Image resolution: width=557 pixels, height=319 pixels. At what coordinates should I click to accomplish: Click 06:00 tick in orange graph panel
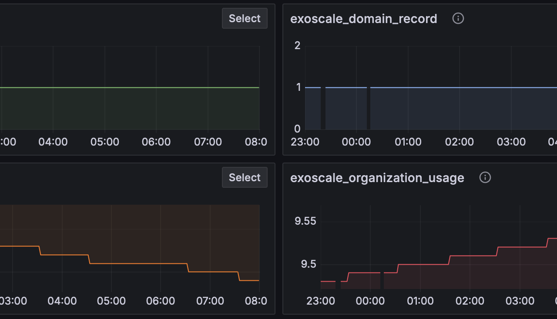click(161, 301)
